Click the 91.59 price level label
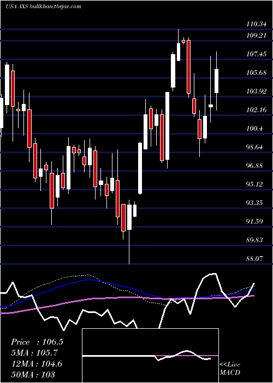The width and height of the screenshot is (273, 383). coord(254,222)
